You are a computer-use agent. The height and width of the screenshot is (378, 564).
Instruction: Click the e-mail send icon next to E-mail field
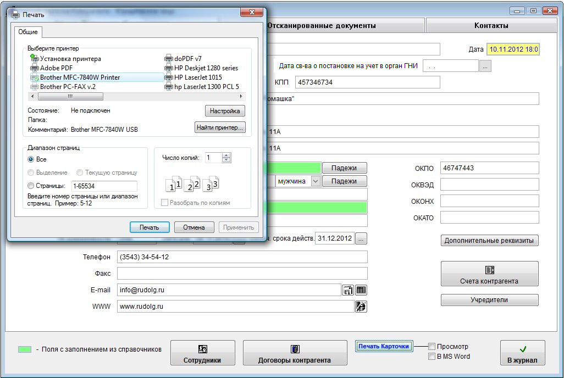348,290
